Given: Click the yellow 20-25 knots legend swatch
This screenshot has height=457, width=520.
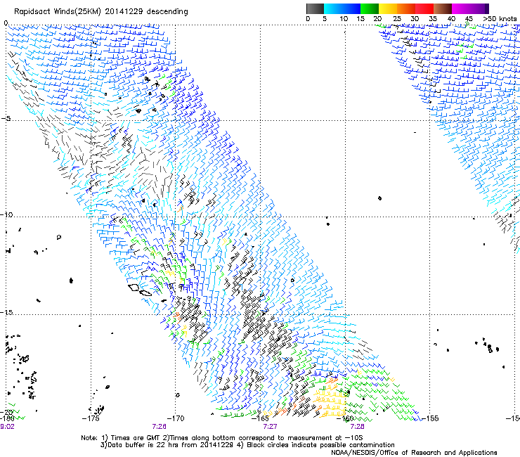Looking at the screenshot, I should pos(388,8).
